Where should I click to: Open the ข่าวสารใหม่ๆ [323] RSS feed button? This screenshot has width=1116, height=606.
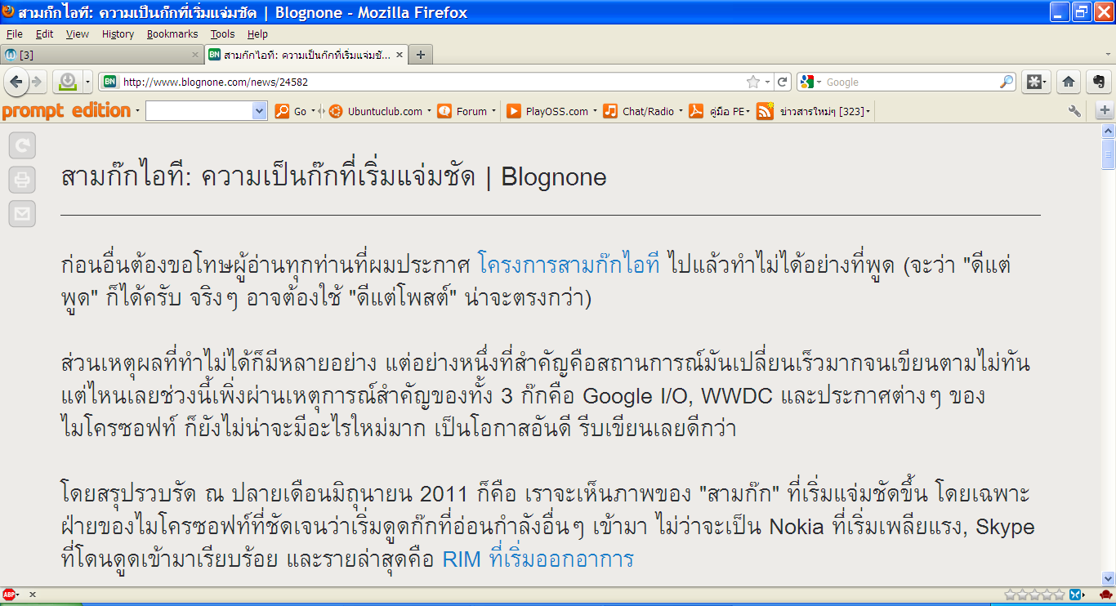point(812,111)
